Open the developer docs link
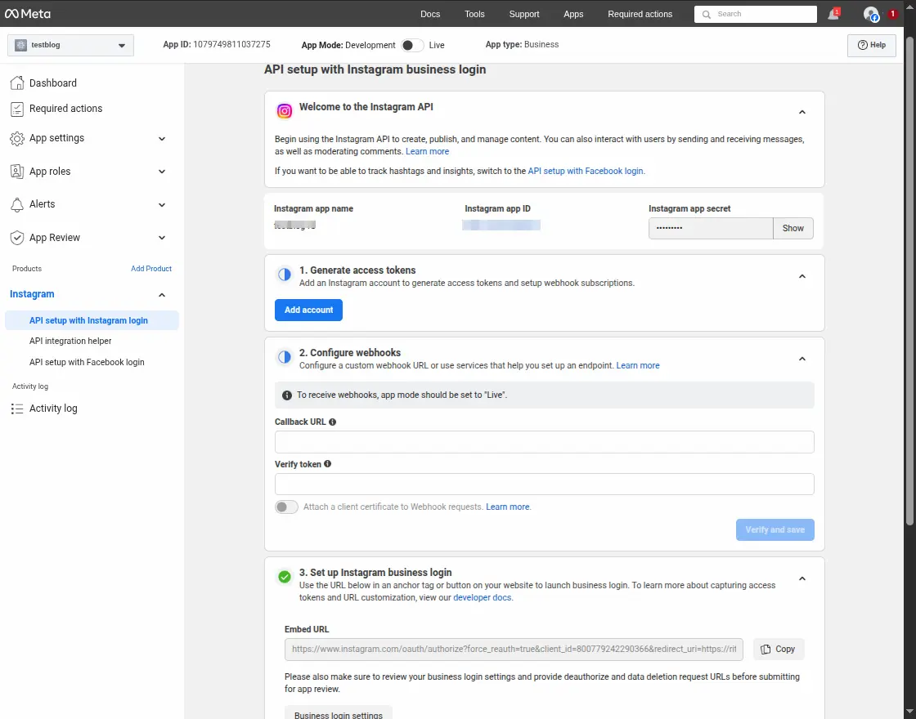 click(483, 597)
